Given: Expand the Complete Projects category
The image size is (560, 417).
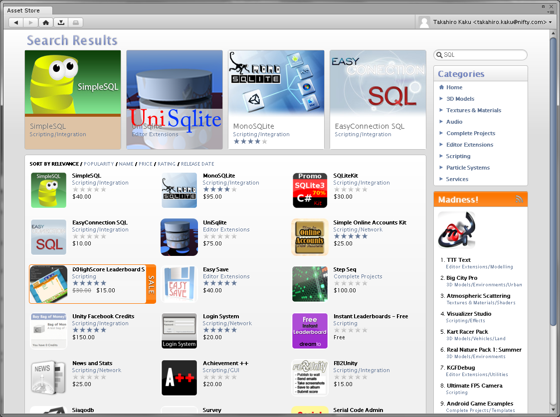Looking at the screenshot, I should (x=470, y=133).
